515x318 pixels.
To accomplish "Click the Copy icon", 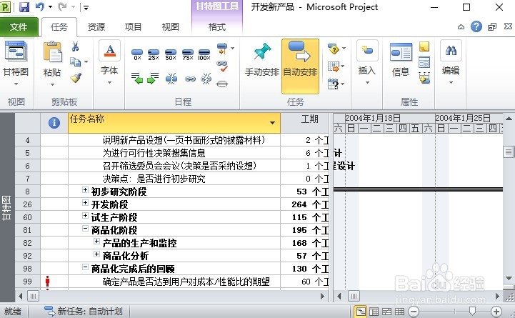I will (x=75, y=61).
